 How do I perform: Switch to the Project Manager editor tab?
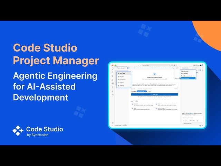(x=121, y=68)
